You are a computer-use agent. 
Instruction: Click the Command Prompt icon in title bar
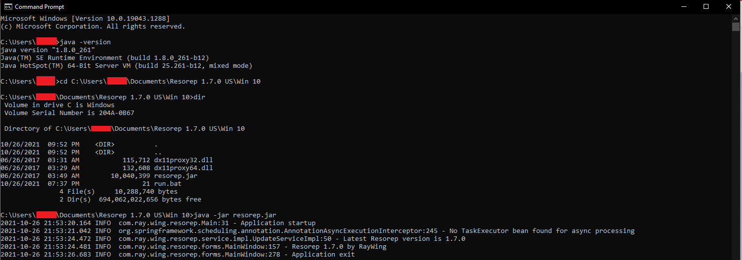click(7, 6)
